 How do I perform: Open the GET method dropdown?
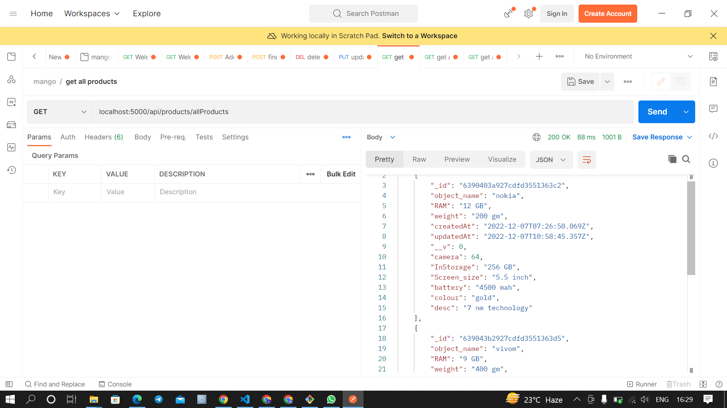60,112
